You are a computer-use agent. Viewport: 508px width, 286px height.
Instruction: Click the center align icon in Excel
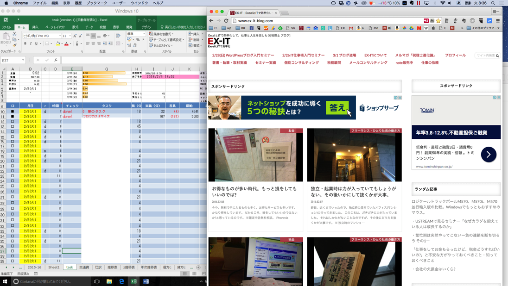click(x=93, y=44)
